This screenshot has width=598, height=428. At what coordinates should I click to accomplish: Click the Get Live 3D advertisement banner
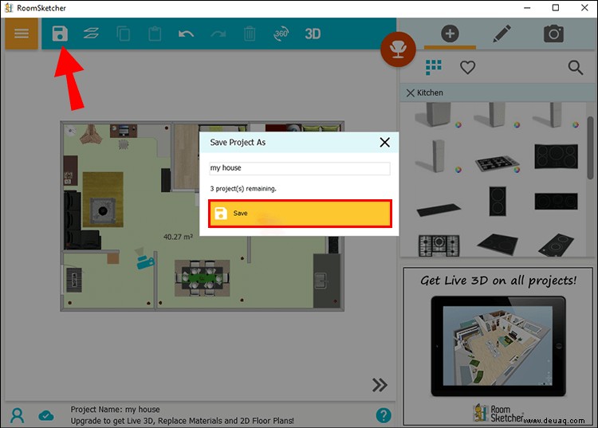pos(498,346)
